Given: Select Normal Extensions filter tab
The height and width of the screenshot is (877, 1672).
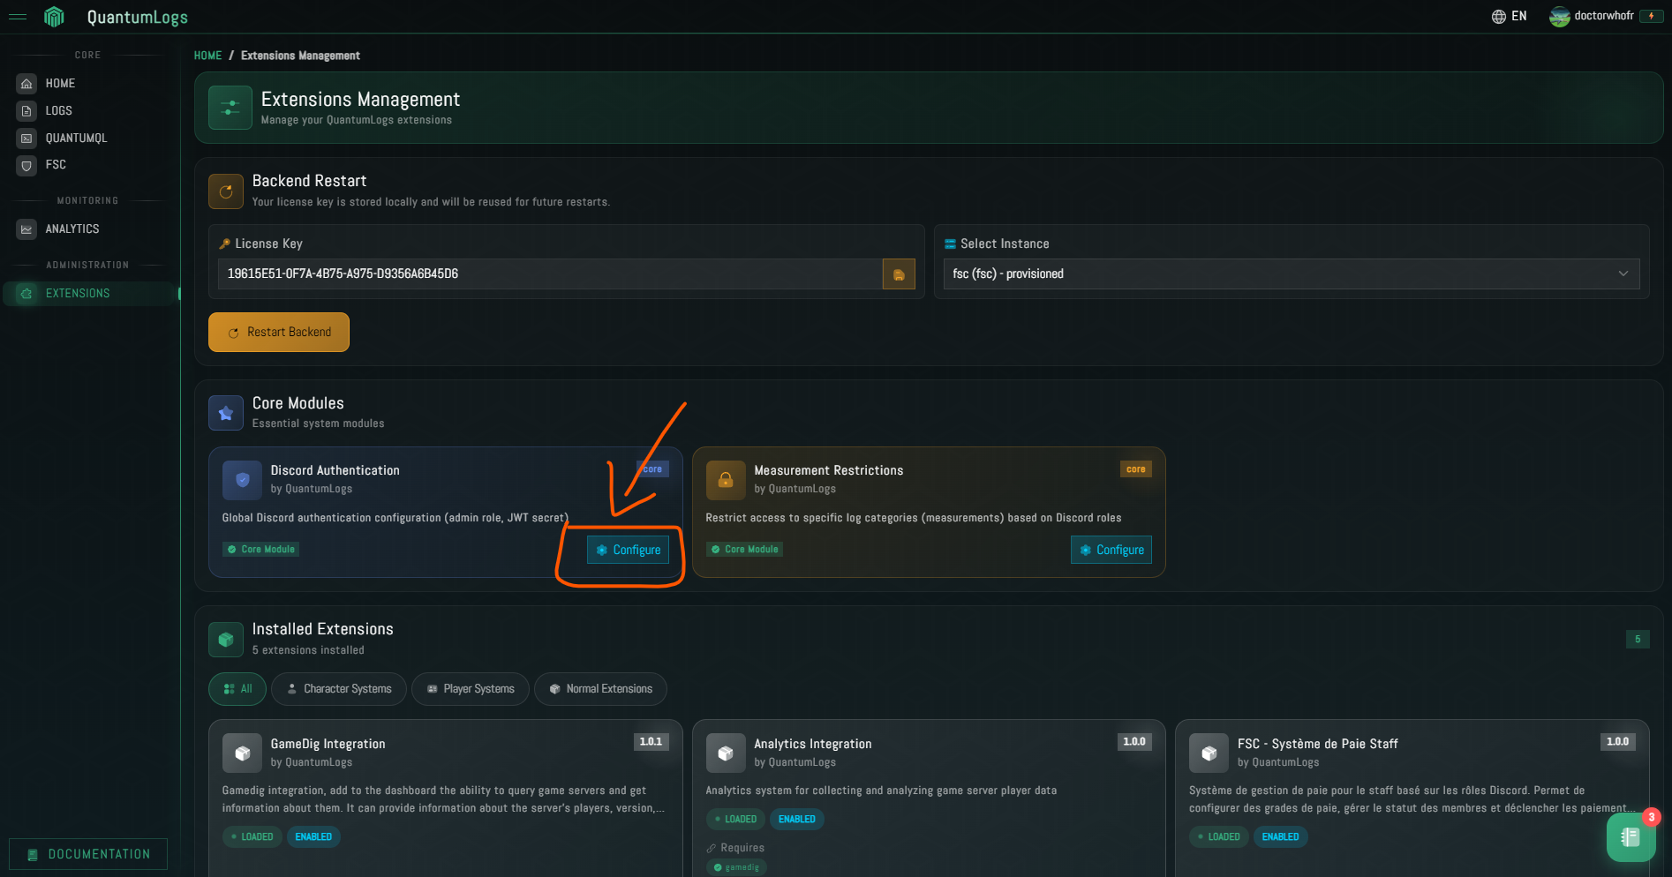Looking at the screenshot, I should click(x=600, y=689).
